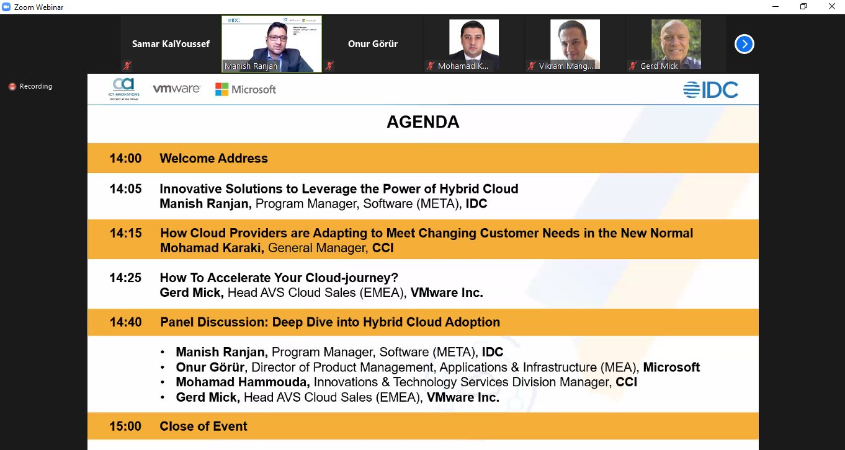Click the 'How Cloud Providers are Adapting' title
The height and width of the screenshot is (450, 845).
tap(427, 233)
